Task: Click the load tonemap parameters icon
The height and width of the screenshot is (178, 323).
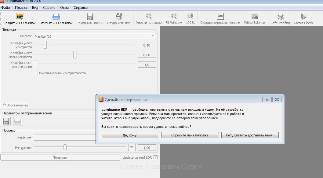Action: point(17,121)
